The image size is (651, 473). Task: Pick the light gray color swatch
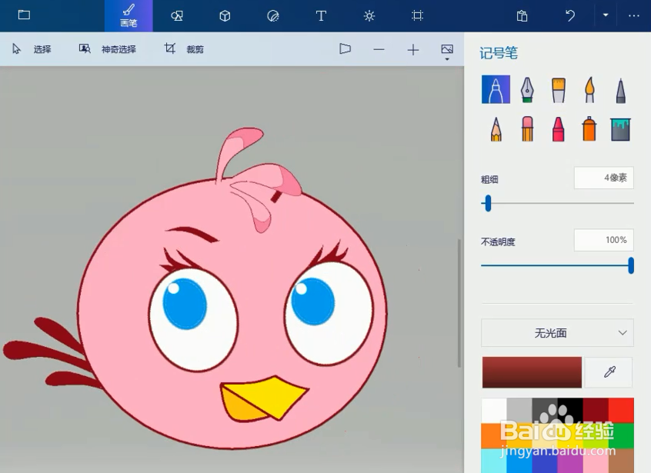click(519, 411)
